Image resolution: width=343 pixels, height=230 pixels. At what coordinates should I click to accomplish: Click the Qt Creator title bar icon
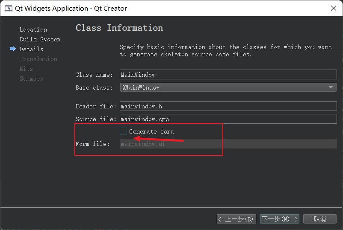[x=9, y=8]
